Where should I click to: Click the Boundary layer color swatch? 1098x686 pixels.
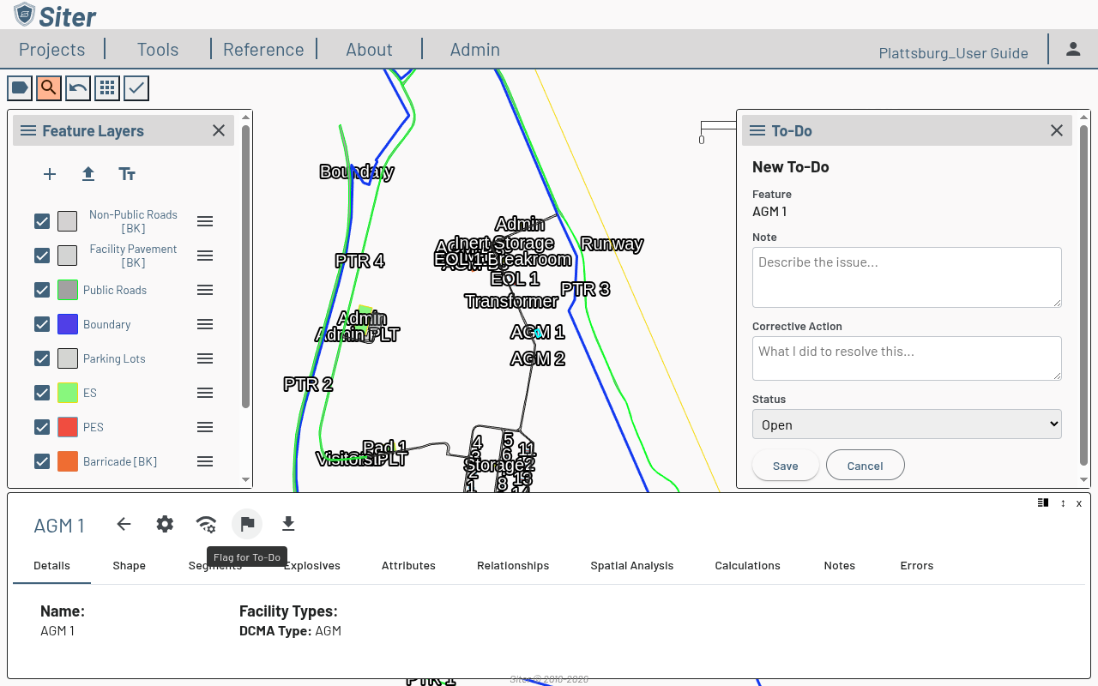pos(68,324)
